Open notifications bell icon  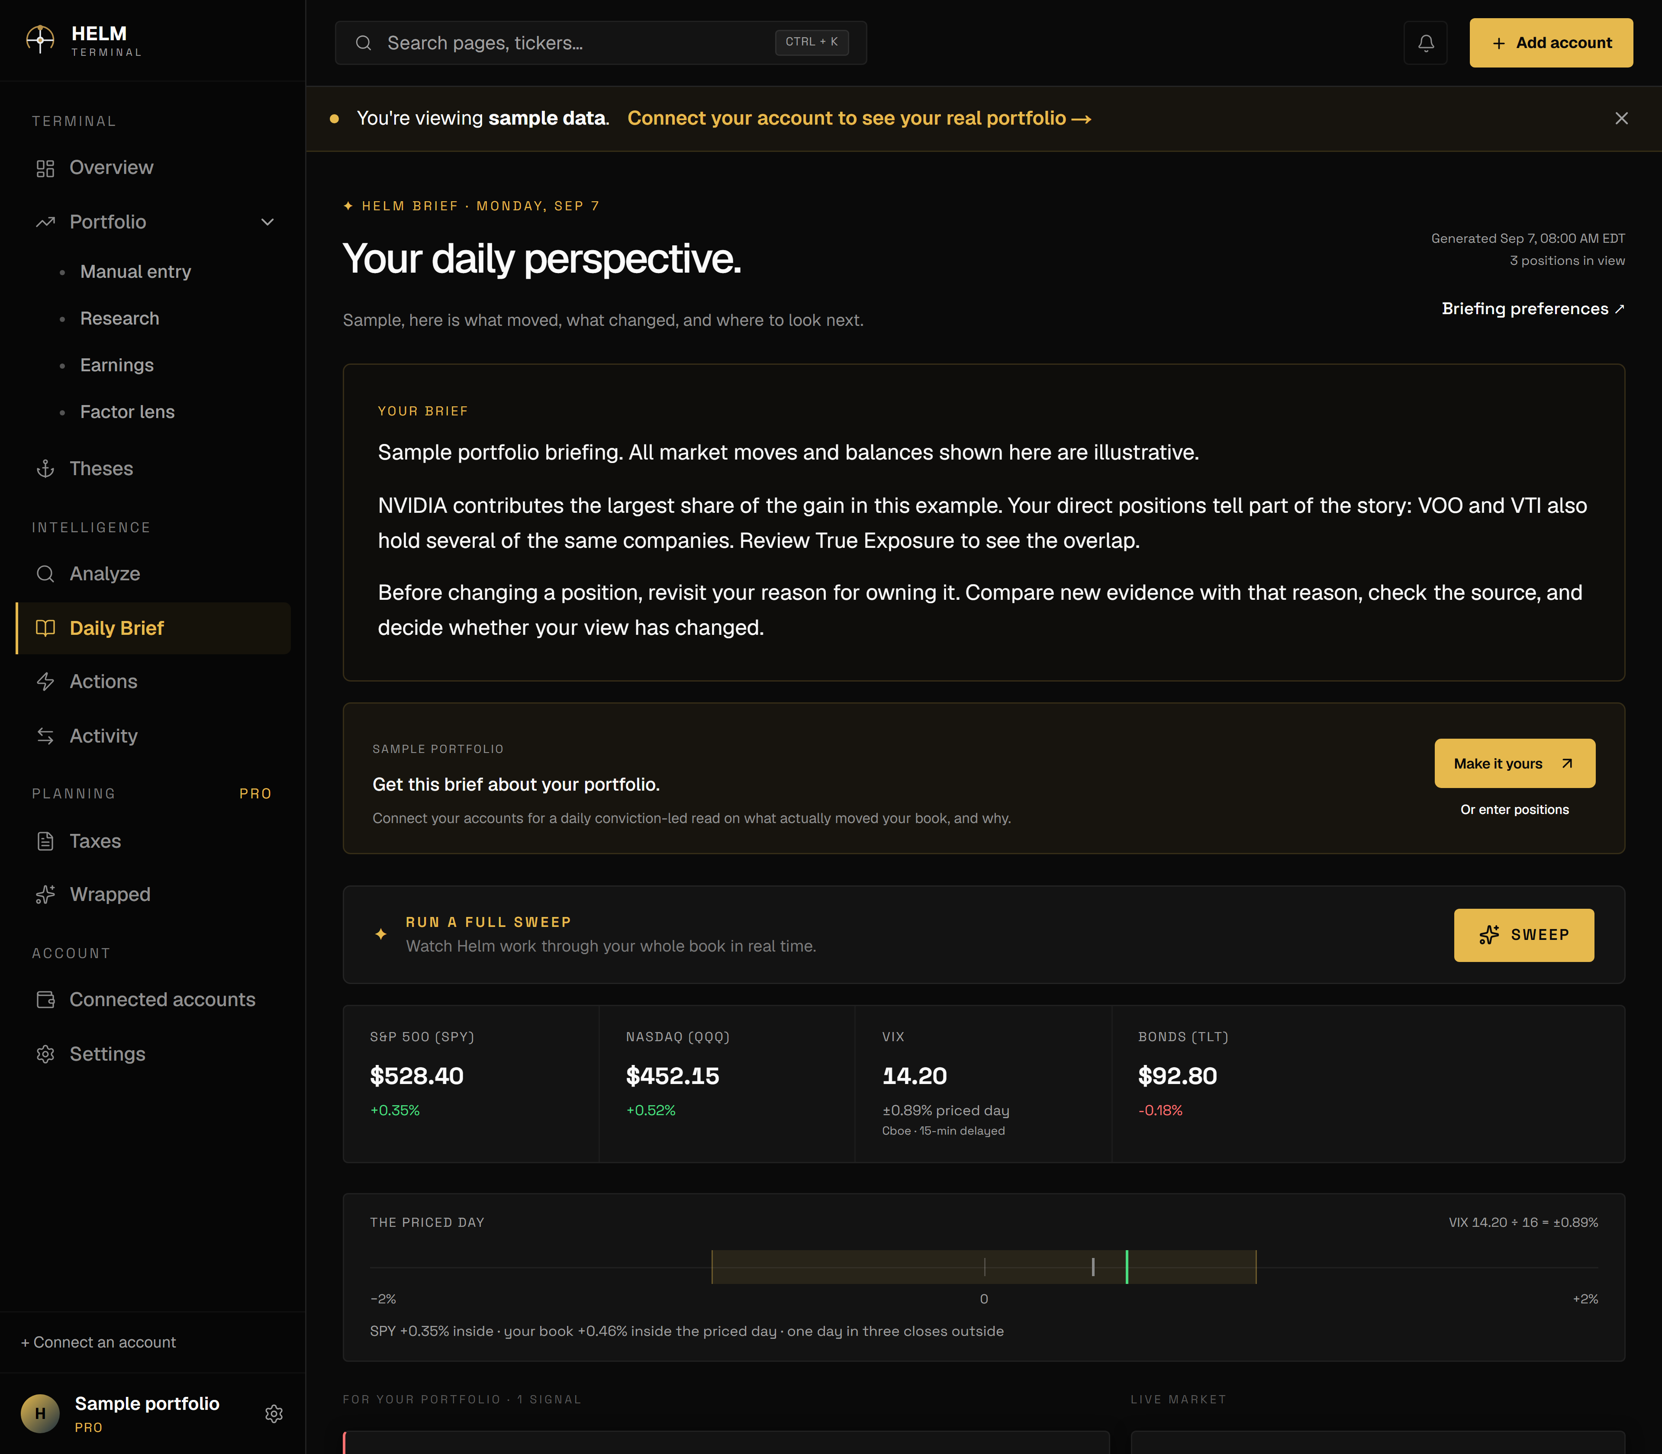pyautogui.click(x=1426, y=43)
